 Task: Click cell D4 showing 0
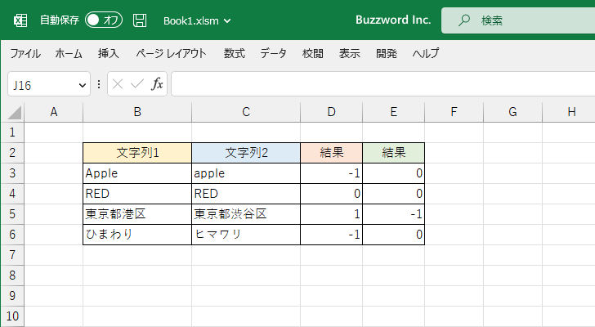click(331, 194)
